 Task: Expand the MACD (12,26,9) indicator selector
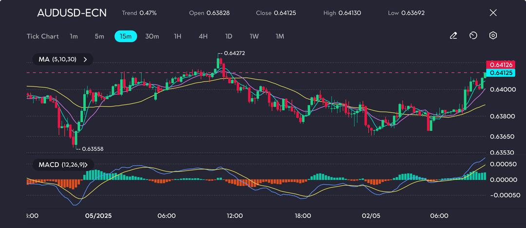(x=63, y=165)
